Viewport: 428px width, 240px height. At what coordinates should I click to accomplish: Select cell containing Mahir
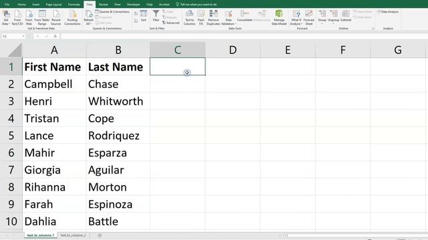coord(54,153)
